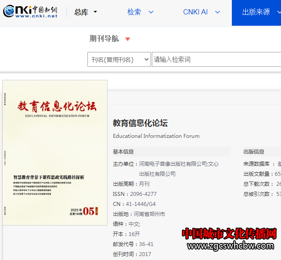Image resolution: width=281 pixels, height=260 pixels.
Task: Click the 教育信息化论坛 journal cover image
Action: coord(55,152)
